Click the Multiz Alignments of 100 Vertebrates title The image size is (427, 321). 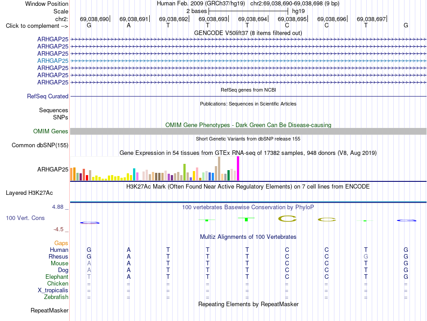pyautogui.click(x=248, y=237)
